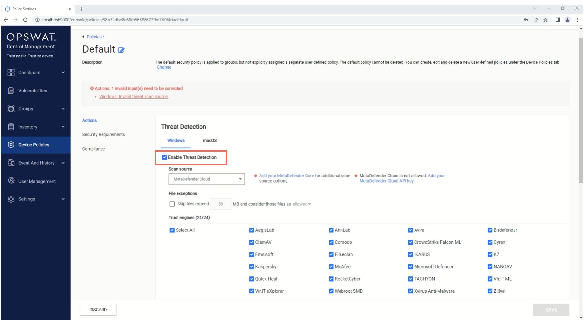The height and width of the screenshot is (320, 584).
Task: Click the Change description link
Action: point(164,67)
